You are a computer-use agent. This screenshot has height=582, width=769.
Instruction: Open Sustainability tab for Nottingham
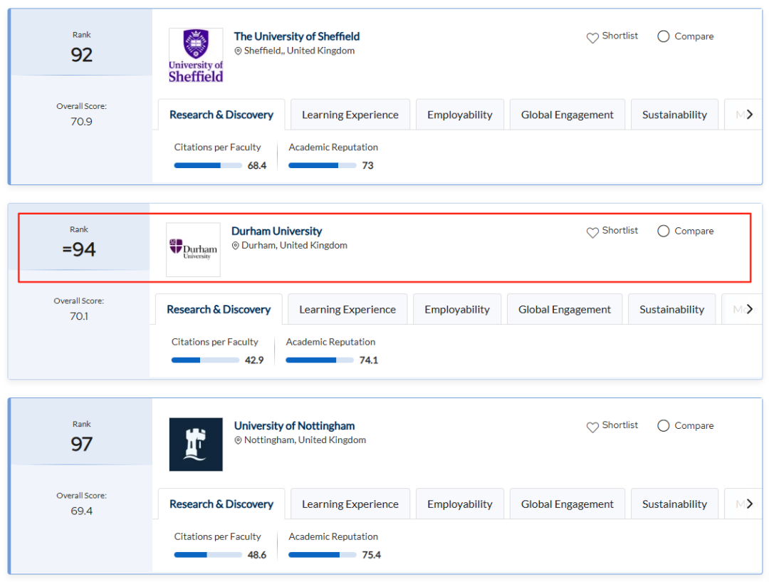tap(674, 504)
